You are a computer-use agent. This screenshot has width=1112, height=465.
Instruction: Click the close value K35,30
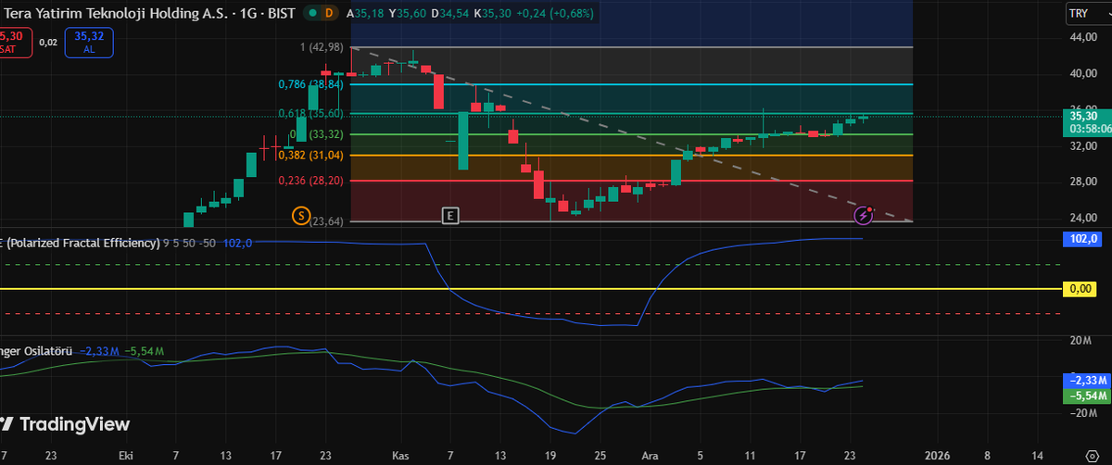tap(492, 14)
